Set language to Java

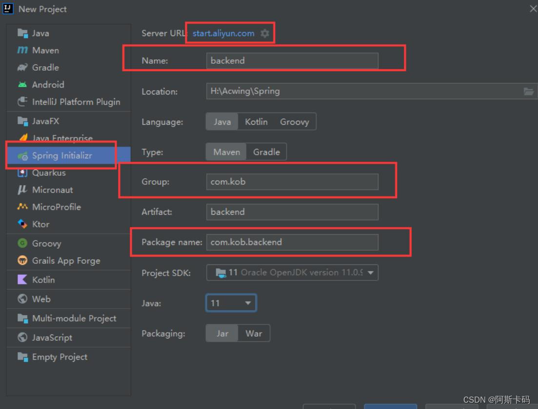click(222, 122)
